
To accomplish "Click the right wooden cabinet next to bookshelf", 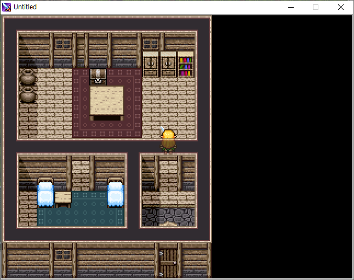I will [x=168, y=64].
